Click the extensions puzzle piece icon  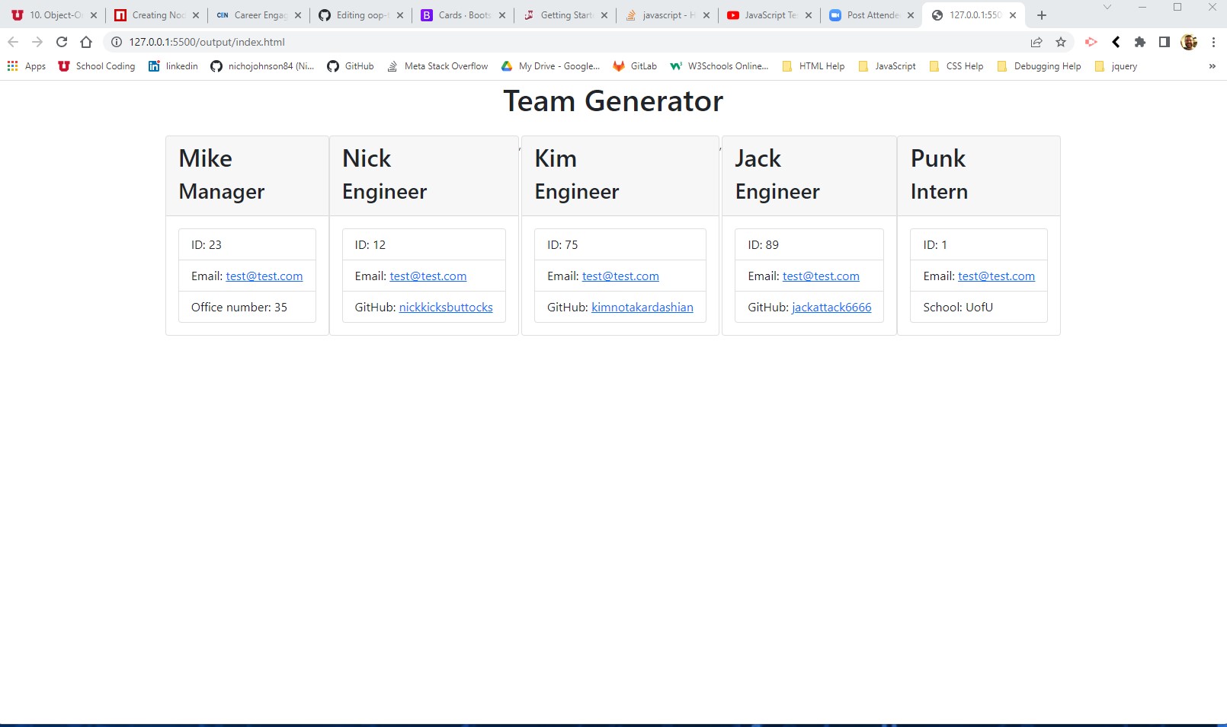tap(1140, 42)
